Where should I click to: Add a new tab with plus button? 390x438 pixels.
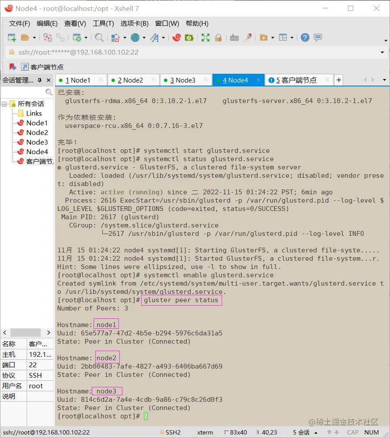point(339,80)
